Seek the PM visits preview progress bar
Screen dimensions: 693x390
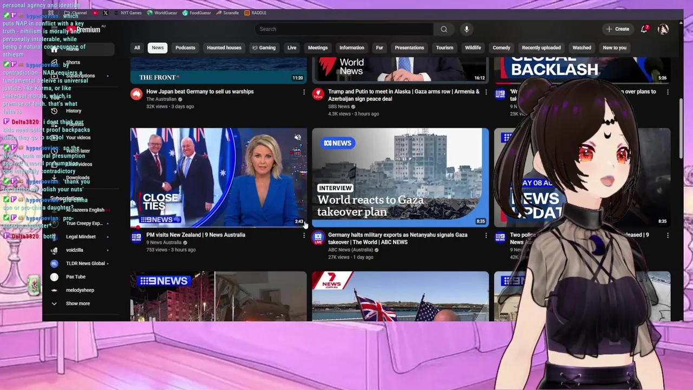(x=218, y=226)
